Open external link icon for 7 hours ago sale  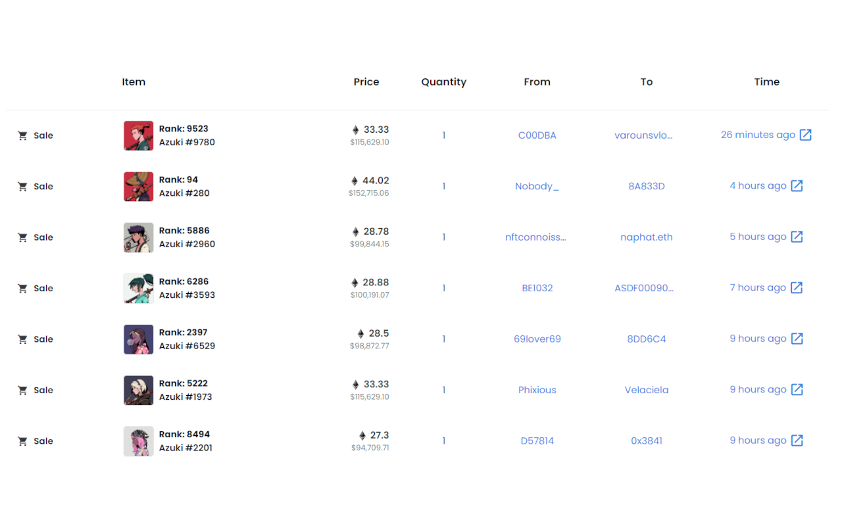797,288
